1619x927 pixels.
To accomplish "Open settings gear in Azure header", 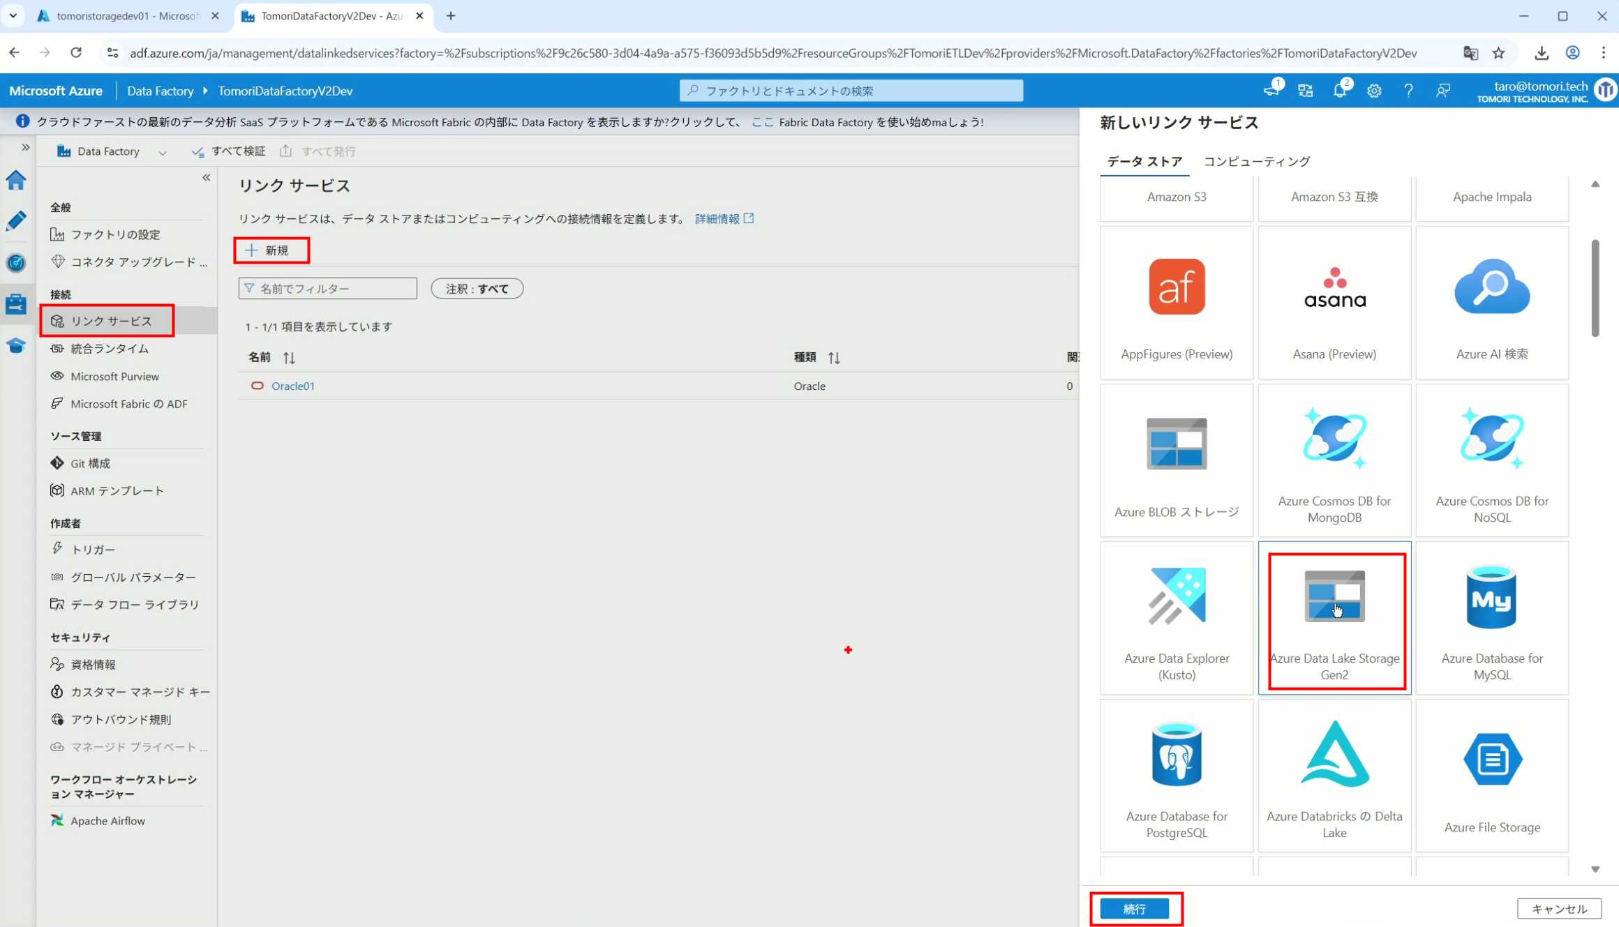I will (x=1374, y=91).
